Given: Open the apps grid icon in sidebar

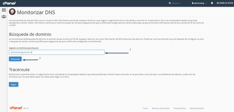Looking at the screenshot, I should coord(4,10).
